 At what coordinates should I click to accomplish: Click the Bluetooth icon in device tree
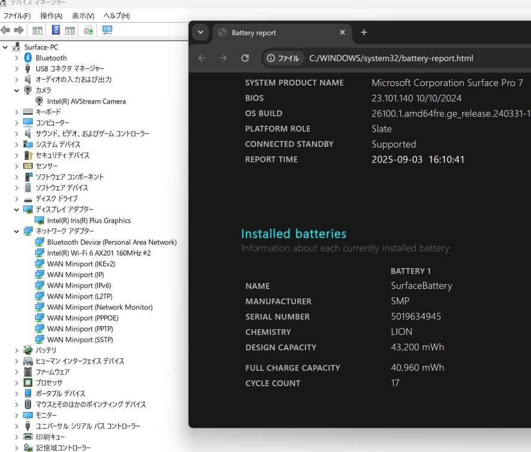pos(28,57)
